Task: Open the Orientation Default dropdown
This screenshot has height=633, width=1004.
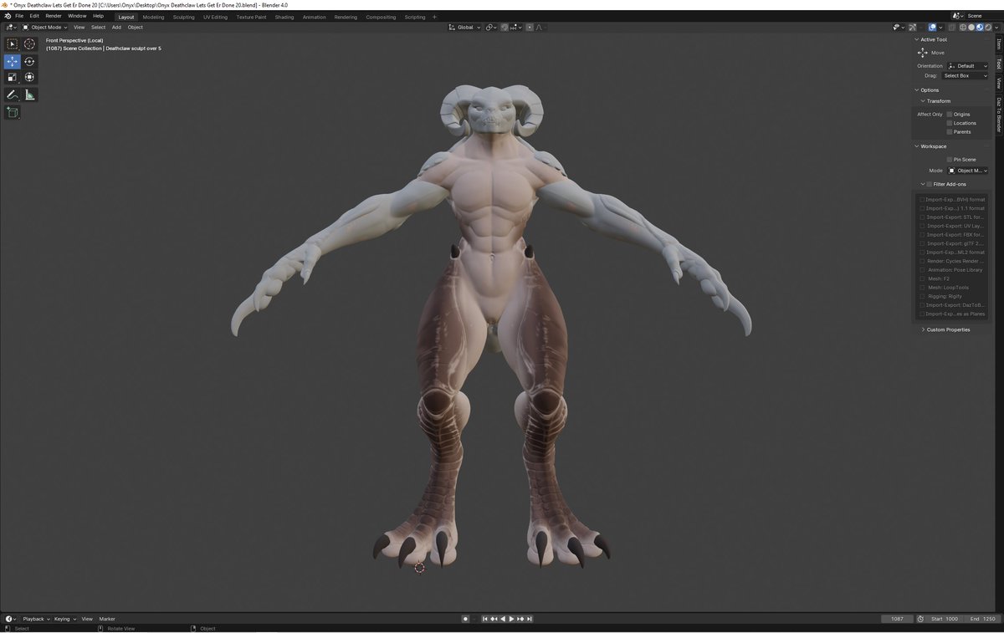Action: point(967,66)
